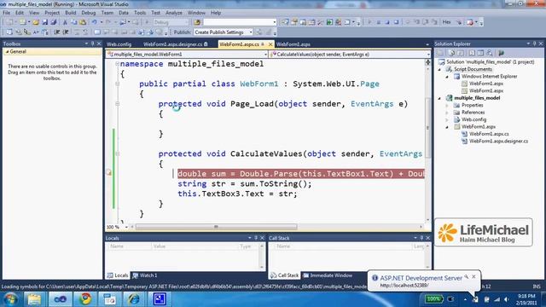Click the New Project toolbar icon
This screenshot has height=307, width=546.
[9, 22]
